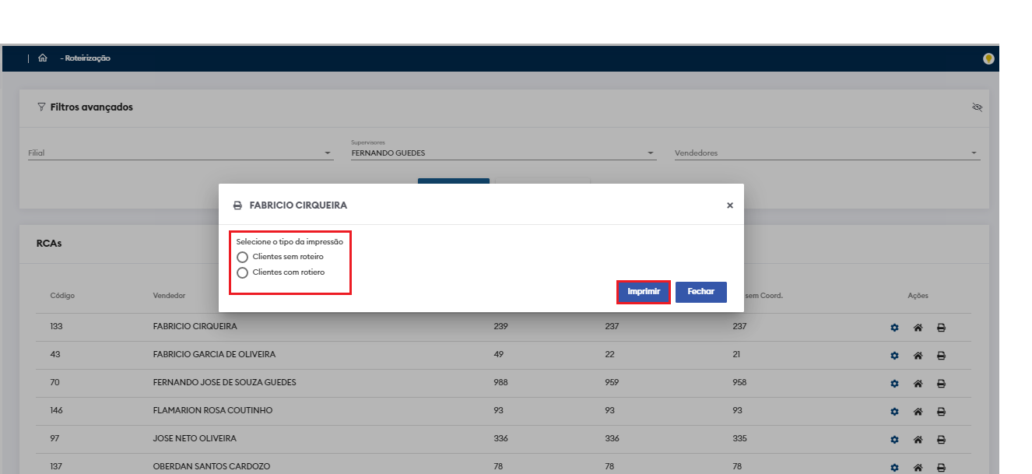
Task: Click gear icon for FABRICIO CIRQUEIRA row
Action: (894, 328)
